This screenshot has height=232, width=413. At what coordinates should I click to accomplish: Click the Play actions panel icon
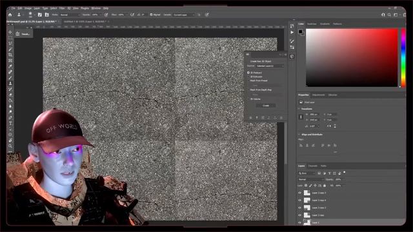(x=292, y=32)
